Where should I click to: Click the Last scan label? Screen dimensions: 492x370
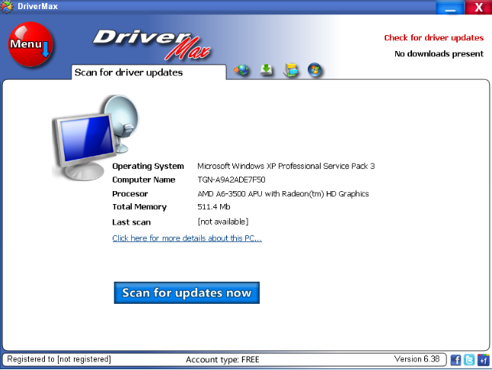tap(132, 222)
